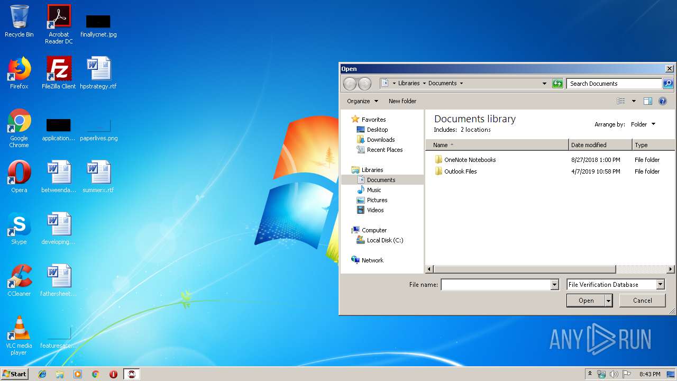
Task: Select hpstrategy.rtf on the desktop
Action: tap(98, 73)
